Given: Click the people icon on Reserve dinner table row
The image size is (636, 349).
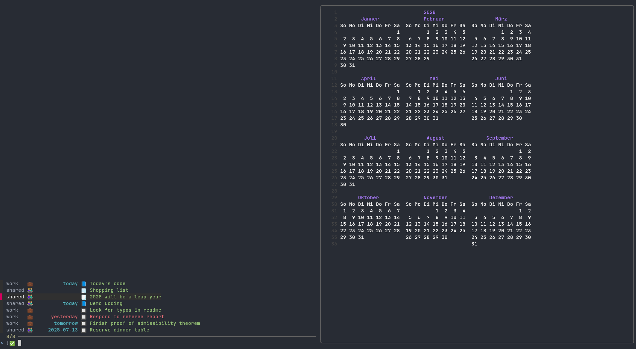Looking at the screenshot, I should point(30,330).
